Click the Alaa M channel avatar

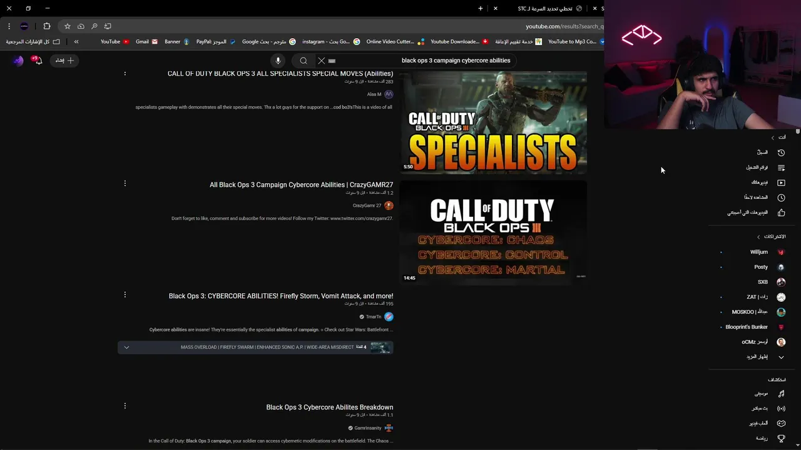tap(389, 94)
